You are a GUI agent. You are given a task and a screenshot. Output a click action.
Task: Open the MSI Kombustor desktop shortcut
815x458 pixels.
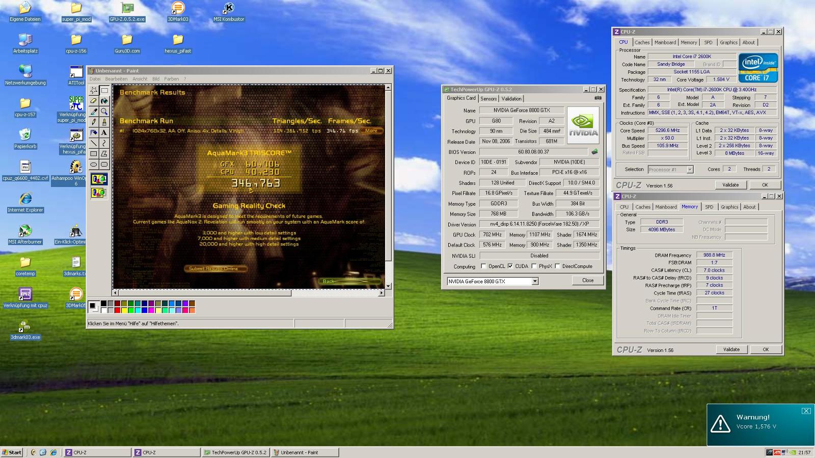click(x=229, y=12)
